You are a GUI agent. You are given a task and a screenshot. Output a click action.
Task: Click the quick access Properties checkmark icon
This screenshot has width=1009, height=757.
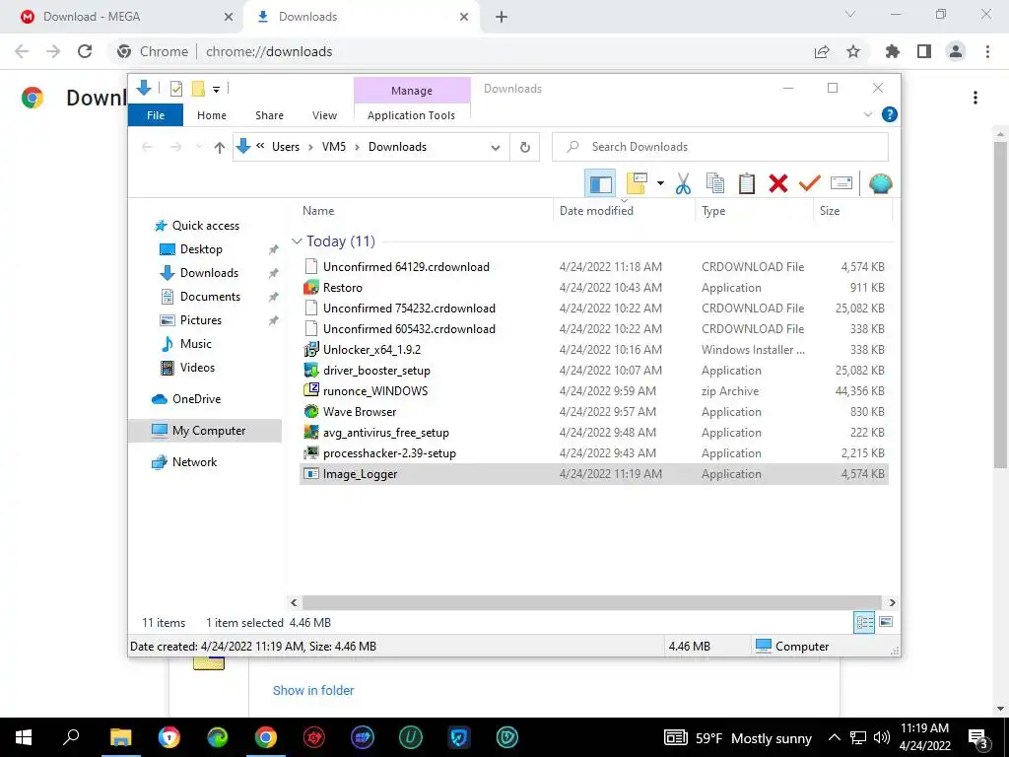point(175,89)
